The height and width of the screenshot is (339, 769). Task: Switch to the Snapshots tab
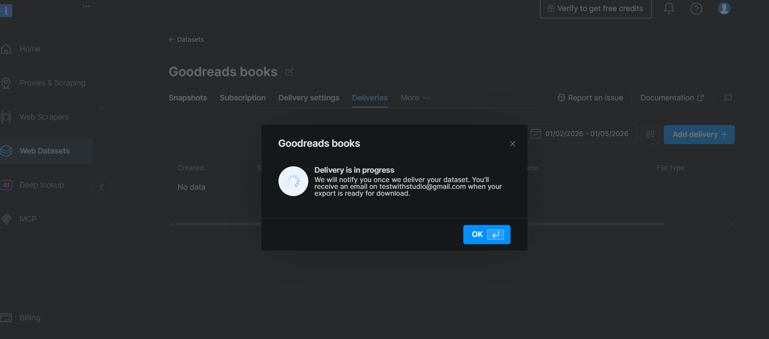pos(188,98)
